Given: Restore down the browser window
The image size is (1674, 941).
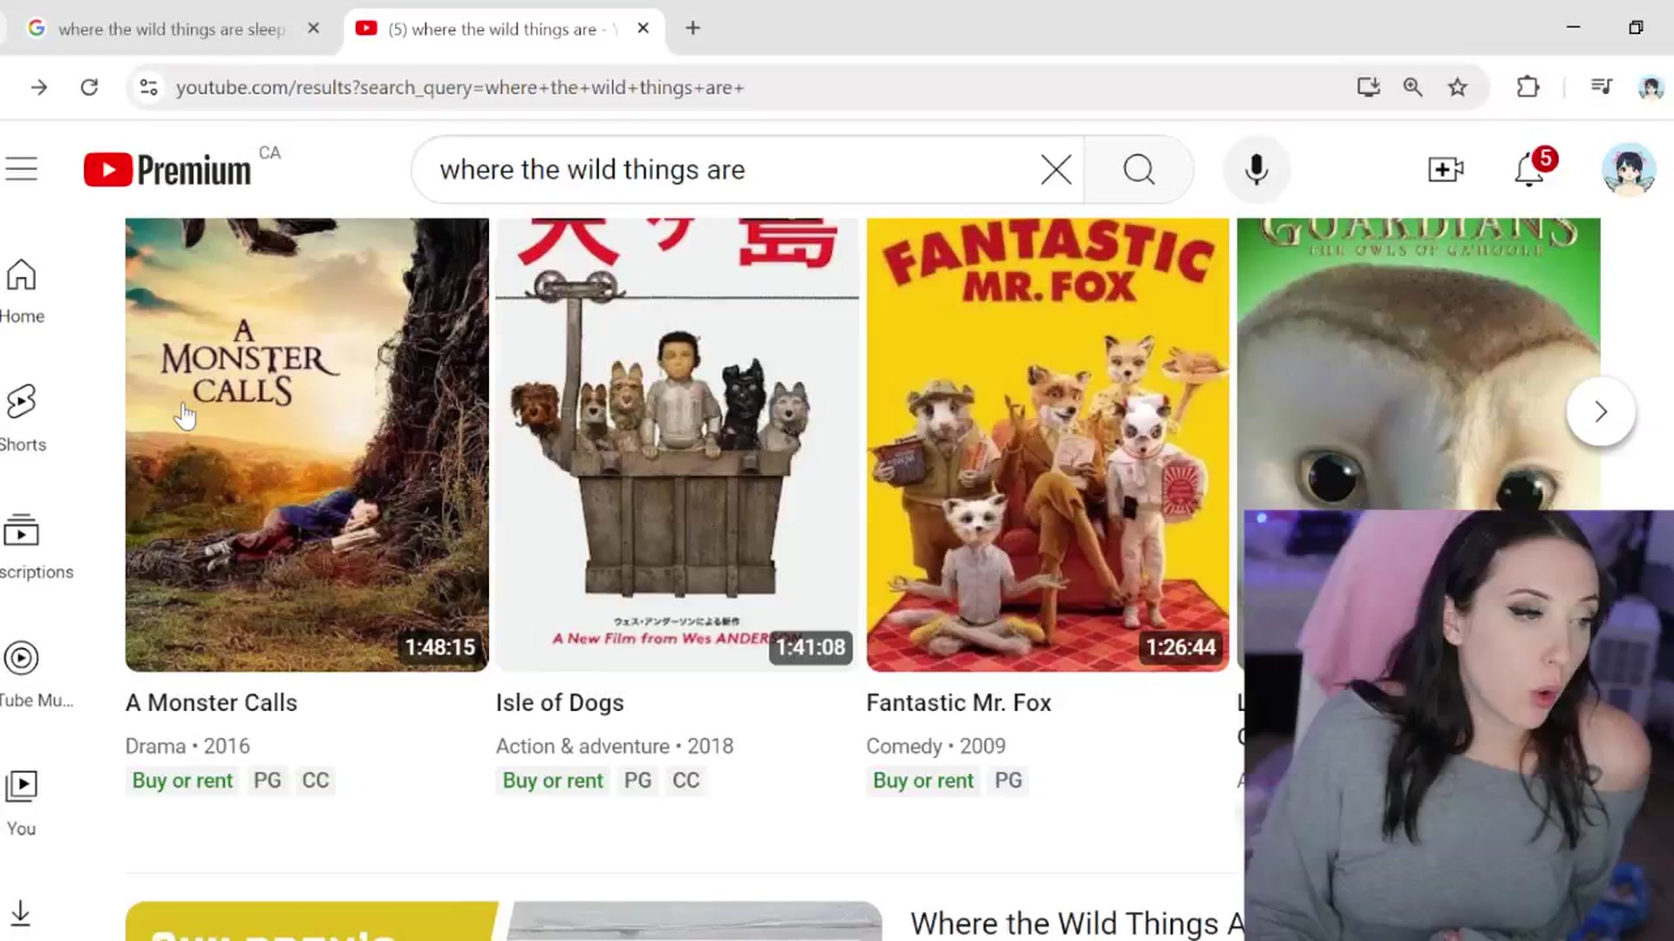Looking at the screenshot, I should (x=1636, y=28).
